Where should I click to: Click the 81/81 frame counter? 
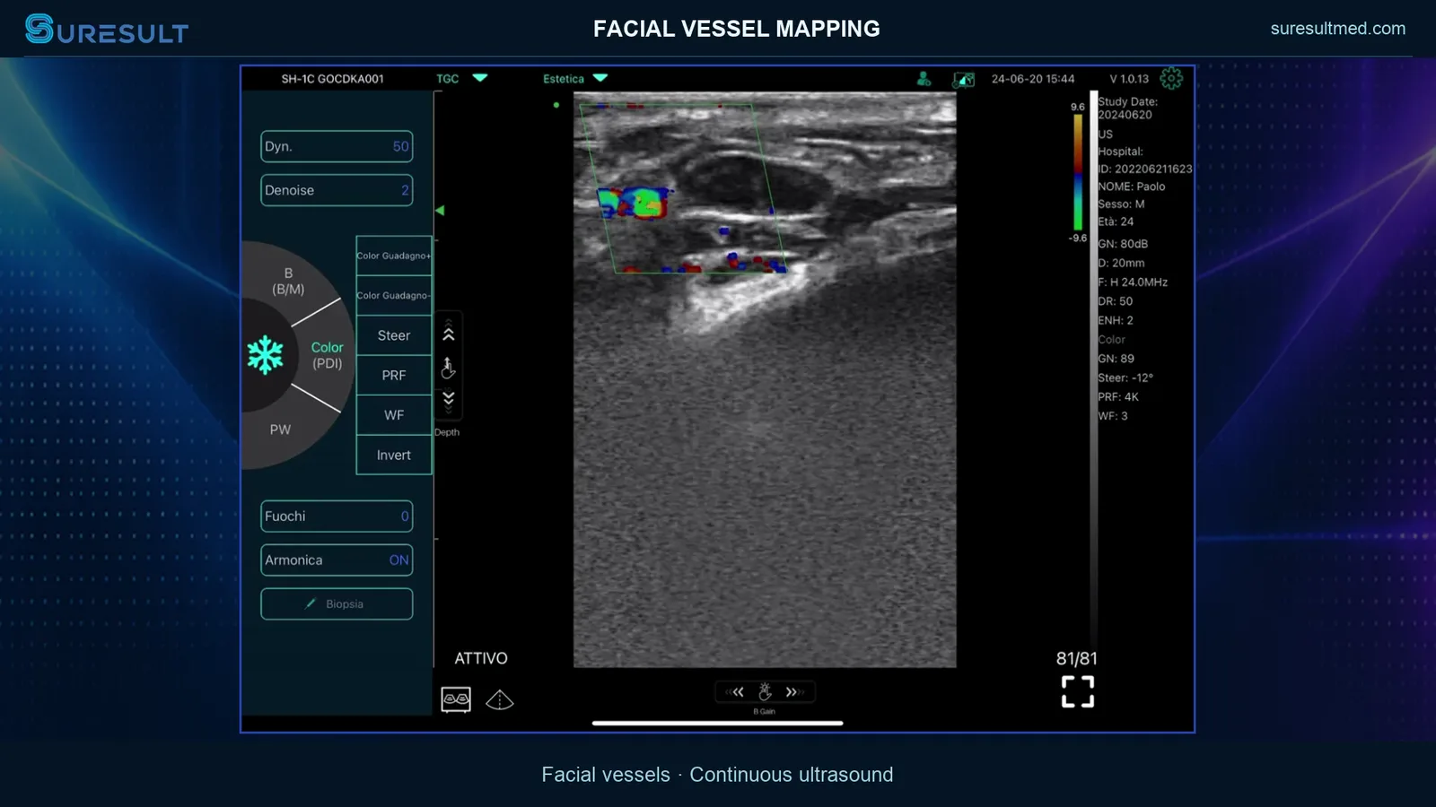click(1077, 658)
